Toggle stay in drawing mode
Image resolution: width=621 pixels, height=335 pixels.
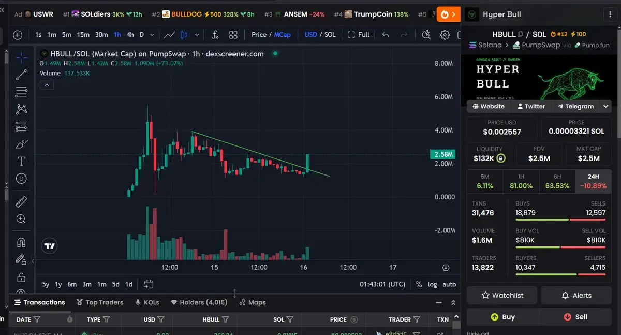21,259
